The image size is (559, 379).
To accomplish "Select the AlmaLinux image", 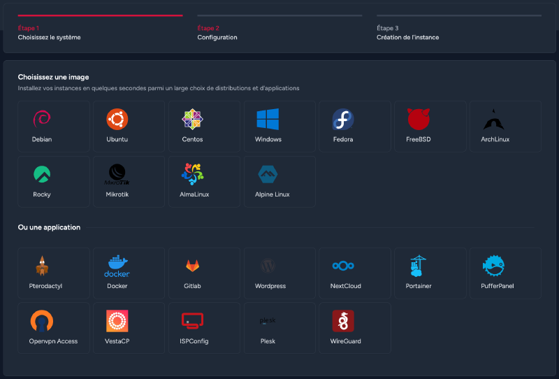I will pos(204,182).
